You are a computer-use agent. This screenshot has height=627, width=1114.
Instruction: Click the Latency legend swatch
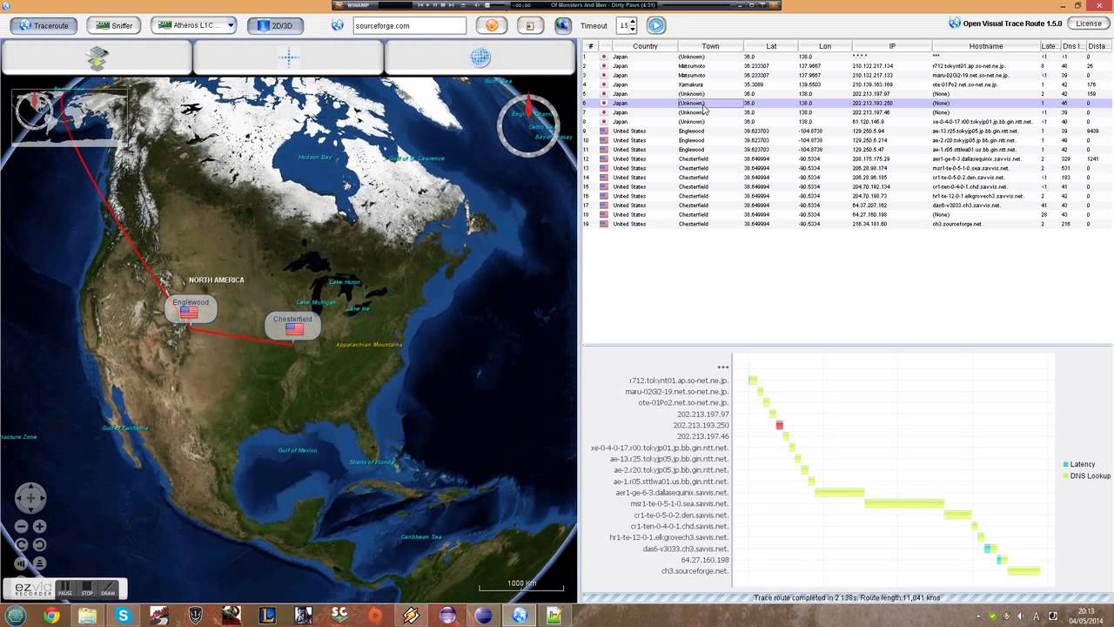[1065, 464]
